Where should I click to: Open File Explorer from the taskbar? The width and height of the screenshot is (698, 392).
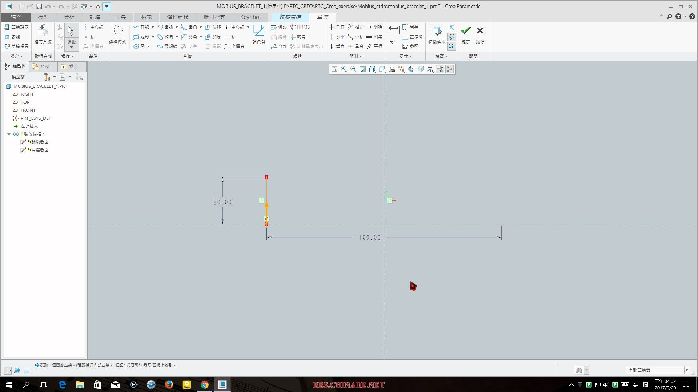tap(80, 385)
